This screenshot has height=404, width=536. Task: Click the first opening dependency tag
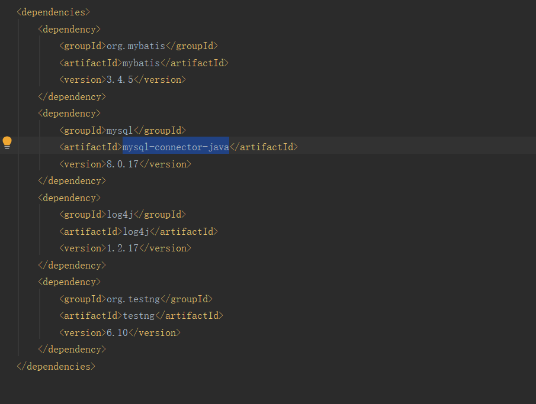coord(69,29)
